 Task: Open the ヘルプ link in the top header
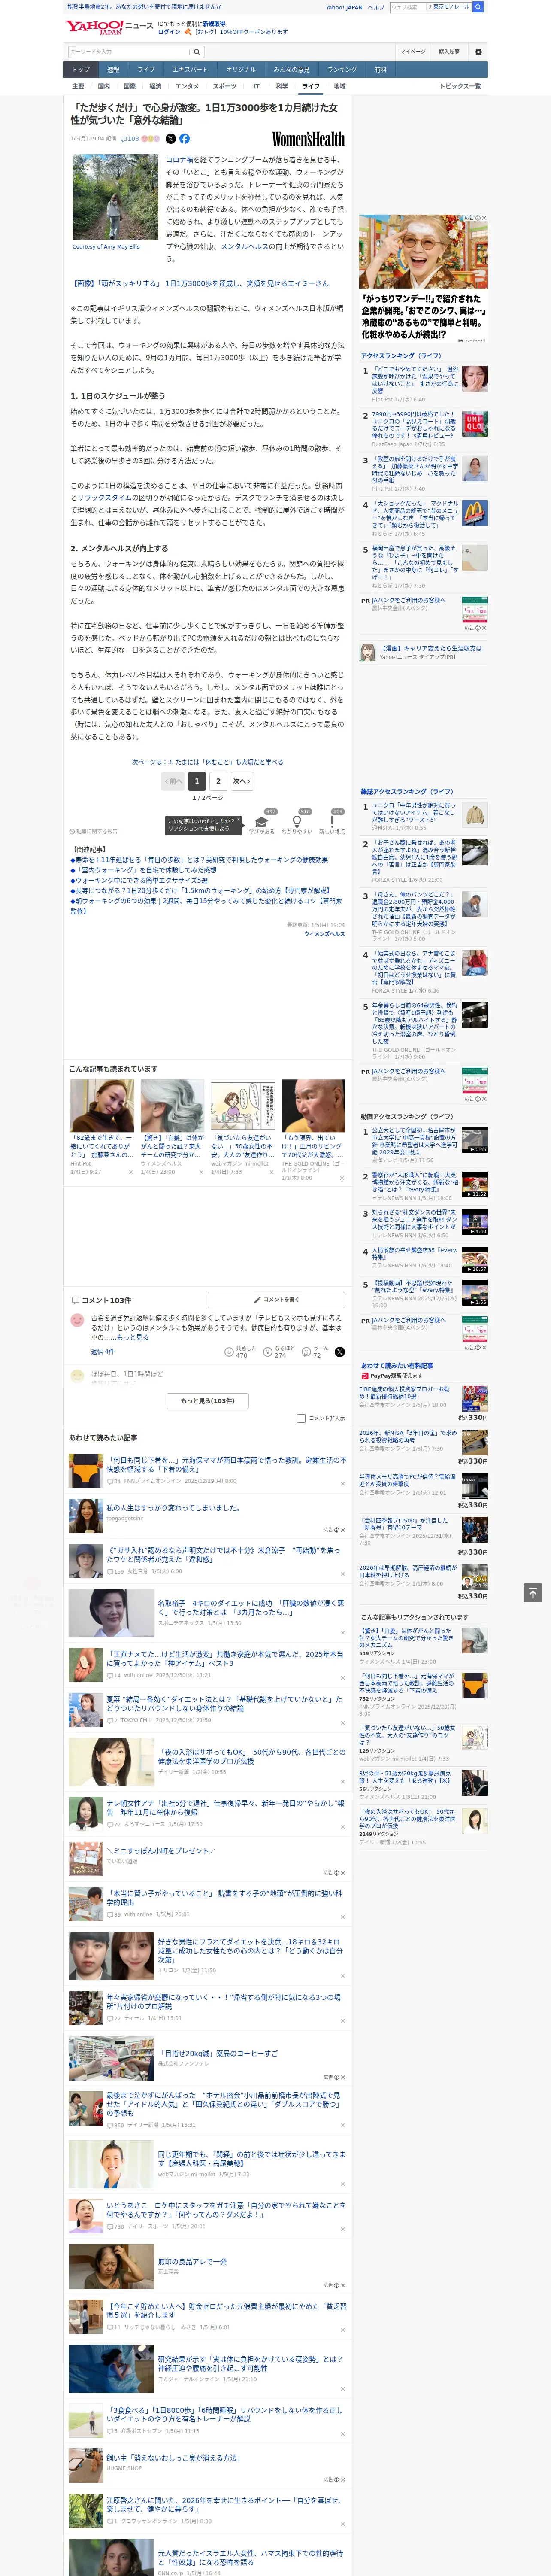(376, 7)
